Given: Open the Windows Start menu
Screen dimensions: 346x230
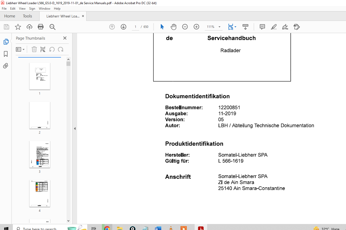Looking at the screenshot, I should (6, 228).
